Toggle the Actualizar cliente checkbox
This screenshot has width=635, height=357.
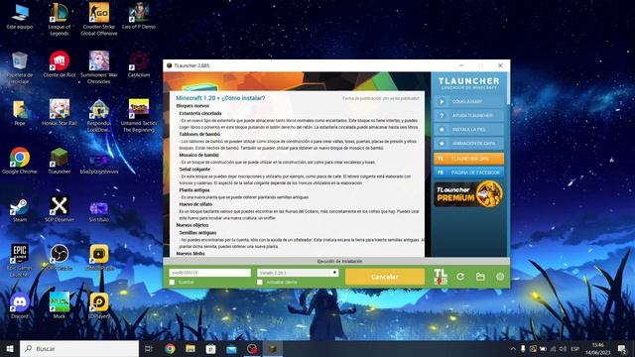260,282
